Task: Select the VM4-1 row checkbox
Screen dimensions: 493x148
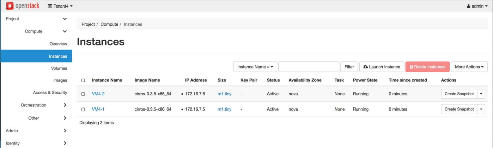Action: click(x=83, y=110)
